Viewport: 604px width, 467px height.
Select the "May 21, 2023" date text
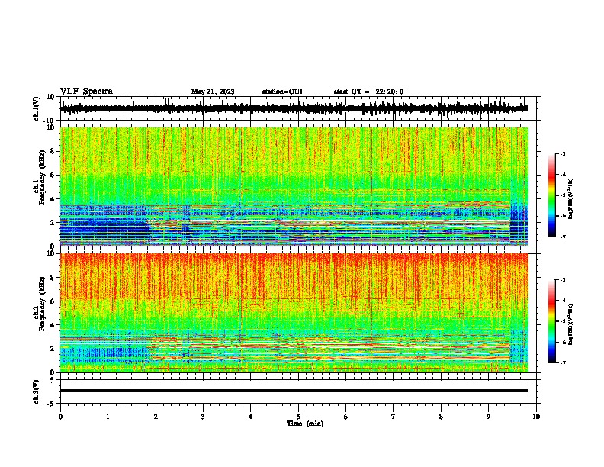pyautogui.click(x=213, y=92)
